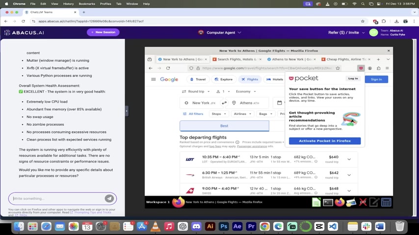The image size is (419, 235).
Task: Bookmark this page with Chrome star icon
Action: pos(363,21)
